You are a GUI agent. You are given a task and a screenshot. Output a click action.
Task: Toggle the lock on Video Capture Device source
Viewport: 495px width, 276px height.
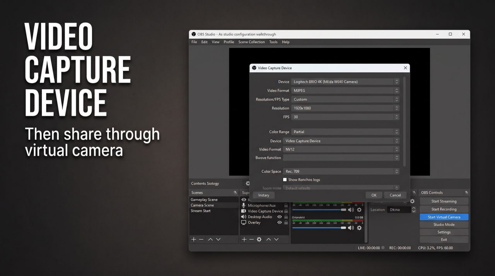(286, 211)
